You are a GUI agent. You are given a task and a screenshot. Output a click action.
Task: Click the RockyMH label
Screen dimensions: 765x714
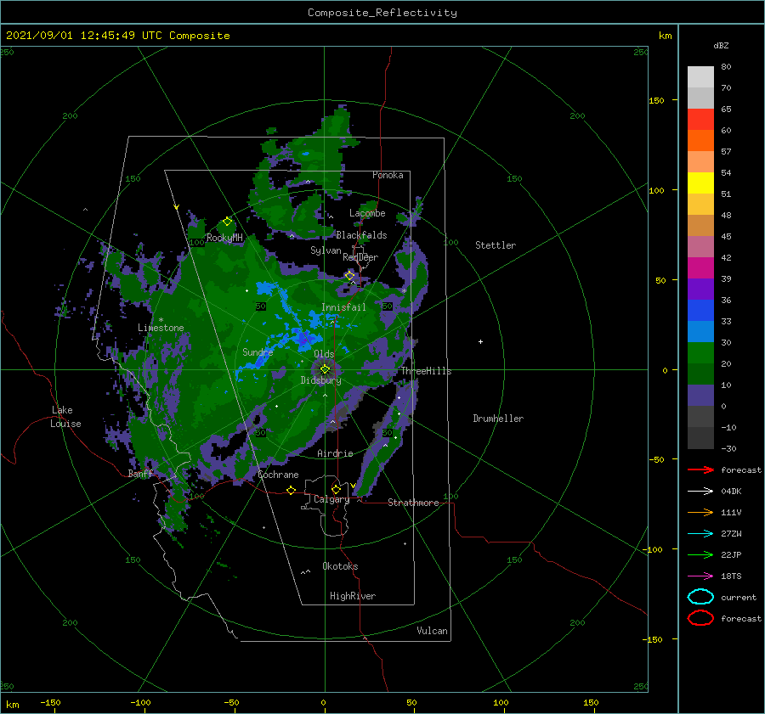tap(224, 238)
